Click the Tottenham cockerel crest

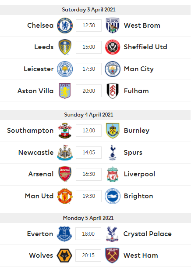[113, 153]
